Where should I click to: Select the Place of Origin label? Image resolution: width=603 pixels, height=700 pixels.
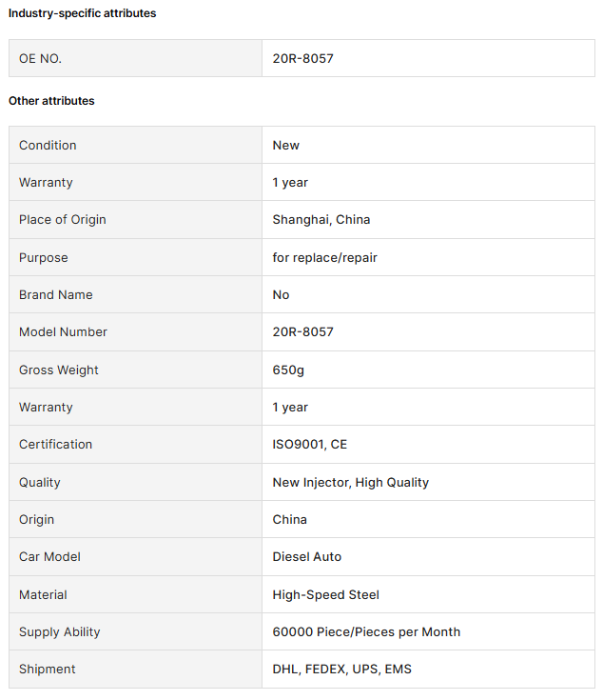click(x=63, y=220)
